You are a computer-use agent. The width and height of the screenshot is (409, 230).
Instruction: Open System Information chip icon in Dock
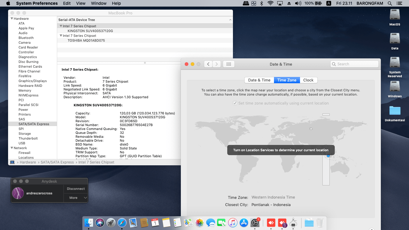(x=293, y=223)
